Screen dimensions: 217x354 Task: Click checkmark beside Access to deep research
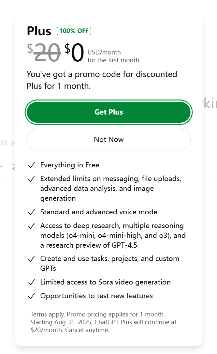31,226
